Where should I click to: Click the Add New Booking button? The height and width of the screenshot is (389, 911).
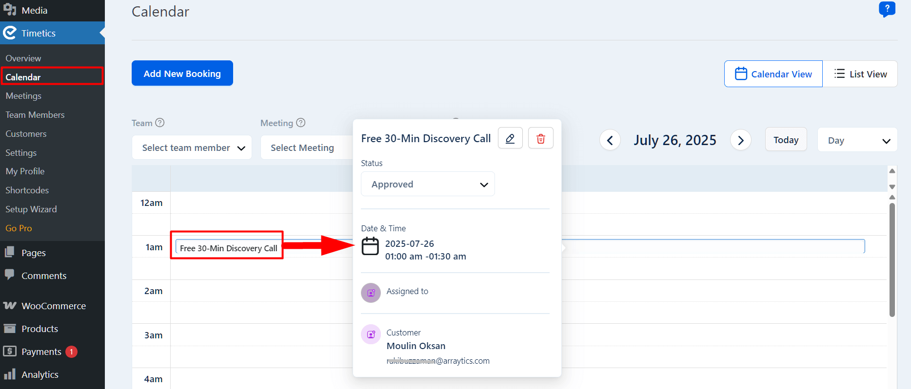[182, 73]
